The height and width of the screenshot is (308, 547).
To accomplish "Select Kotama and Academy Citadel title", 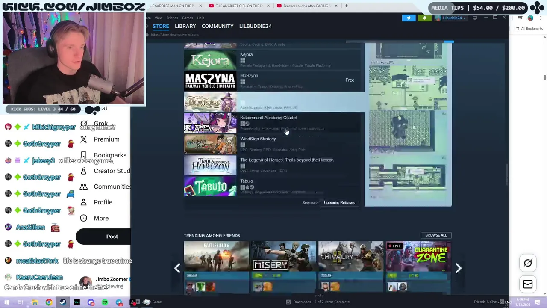I will click(x=268, y=118).
